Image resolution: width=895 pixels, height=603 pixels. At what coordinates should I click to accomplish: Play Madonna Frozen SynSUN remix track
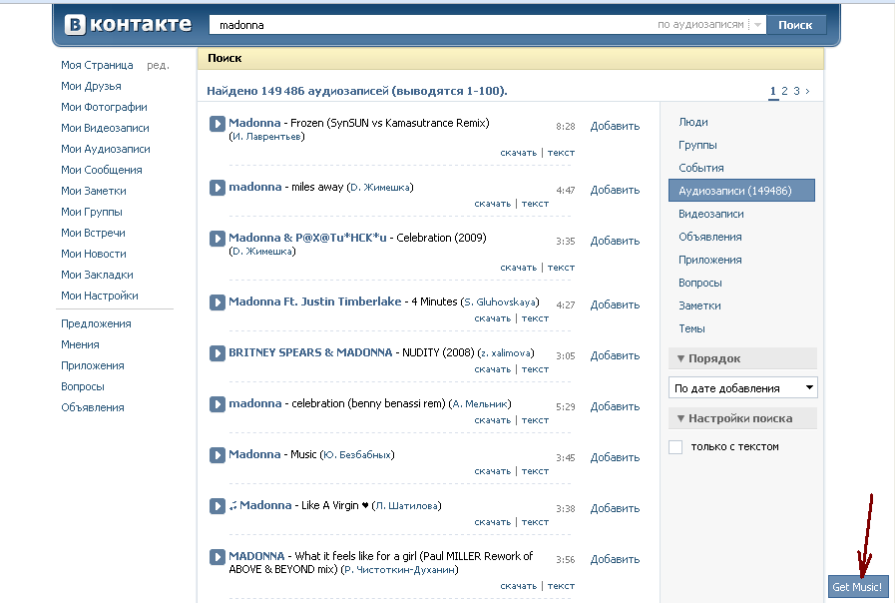217,124
